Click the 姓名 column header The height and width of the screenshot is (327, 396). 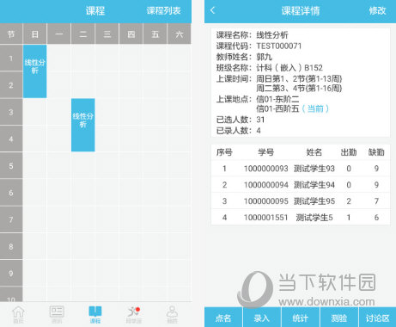pyautogui.click(x=314, y=151)
